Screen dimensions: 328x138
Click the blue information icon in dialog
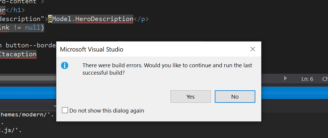point(65,65)
